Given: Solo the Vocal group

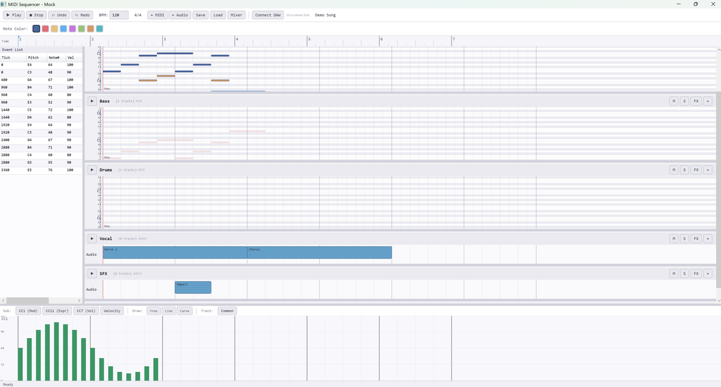Looking at the screenshot, I should point(684,239).
